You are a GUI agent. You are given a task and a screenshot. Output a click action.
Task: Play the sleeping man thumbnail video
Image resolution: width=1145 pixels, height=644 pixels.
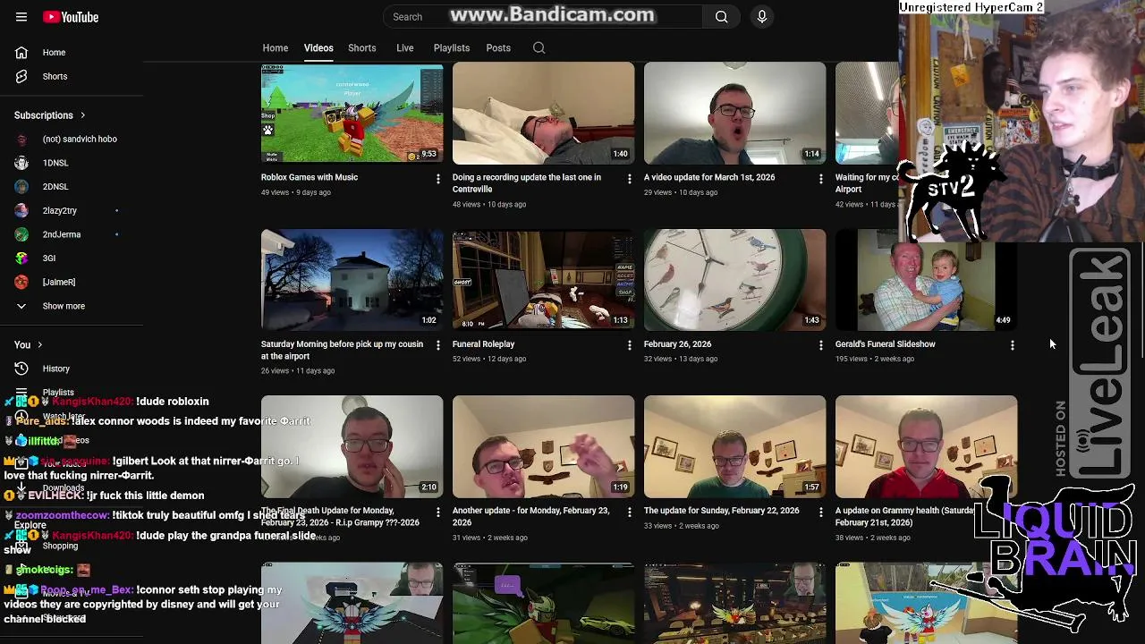(544, 114)
